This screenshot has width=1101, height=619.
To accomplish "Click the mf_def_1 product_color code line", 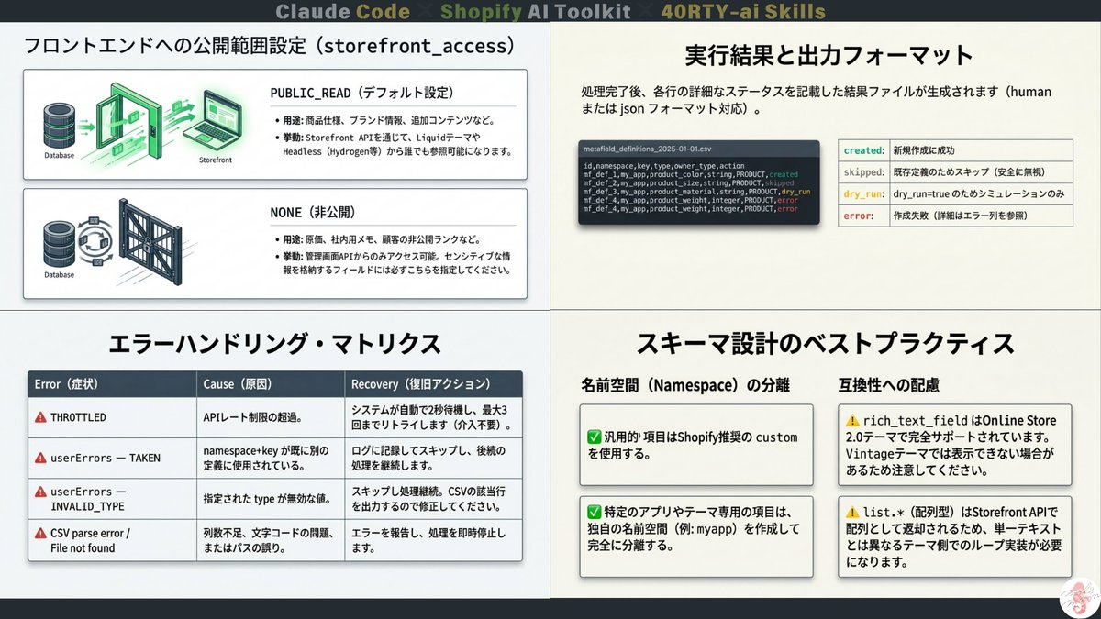I will [x=691, y=174].
